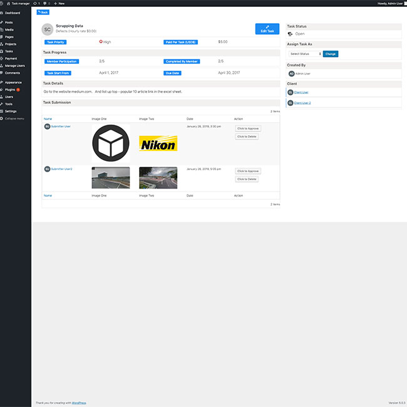Click the Submitter User avatar icon
The height and width of the screenshot is (407, 407).
(47, 126)
